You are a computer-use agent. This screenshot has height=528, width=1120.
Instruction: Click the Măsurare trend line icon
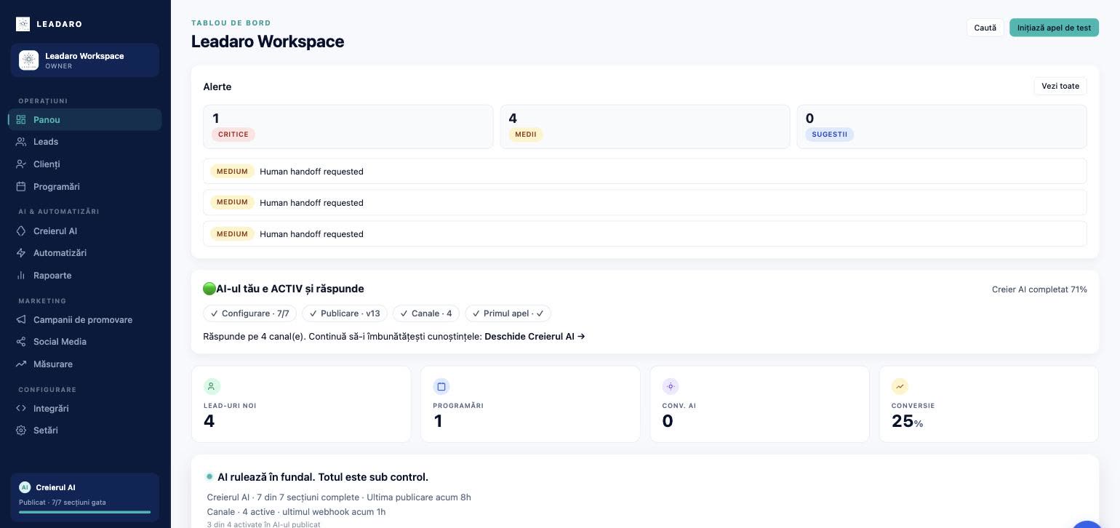[x=21, y=364]
